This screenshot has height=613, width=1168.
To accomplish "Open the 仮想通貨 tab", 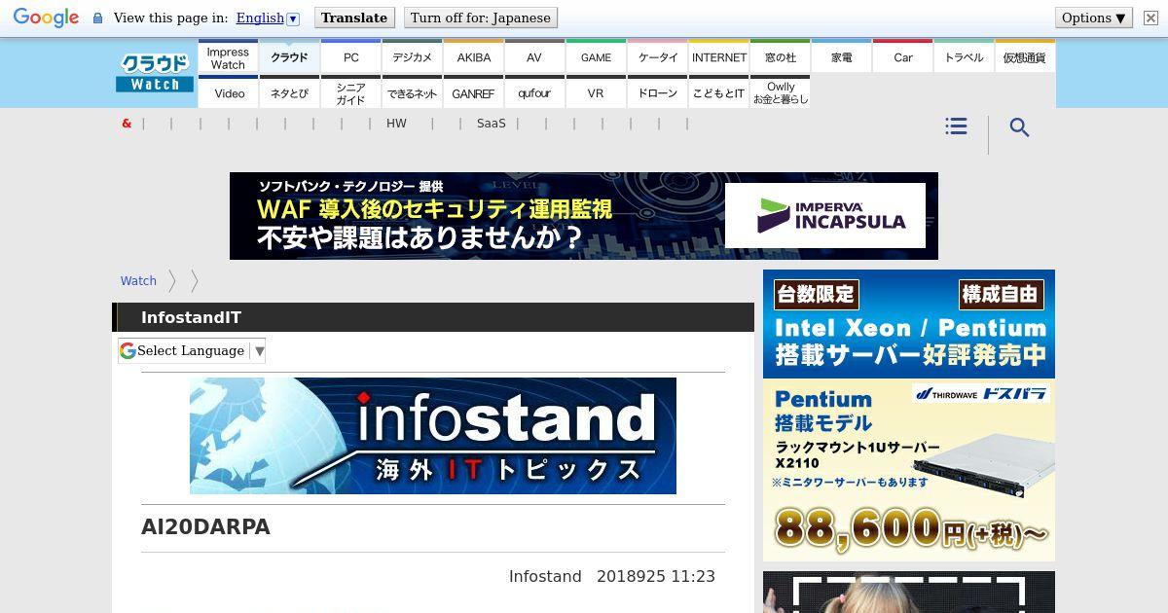I will point(1025,57).
